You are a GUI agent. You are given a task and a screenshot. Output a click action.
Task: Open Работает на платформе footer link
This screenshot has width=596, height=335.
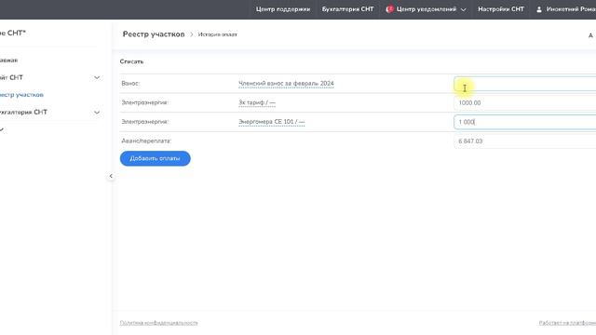pos(567,323)
